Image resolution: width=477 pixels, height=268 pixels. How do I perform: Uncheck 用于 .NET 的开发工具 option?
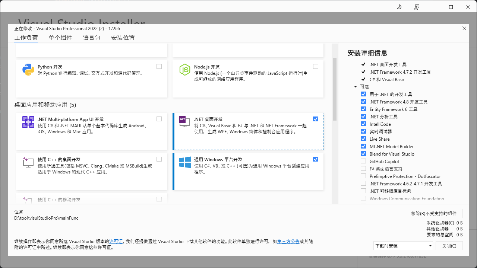point(363,94)
